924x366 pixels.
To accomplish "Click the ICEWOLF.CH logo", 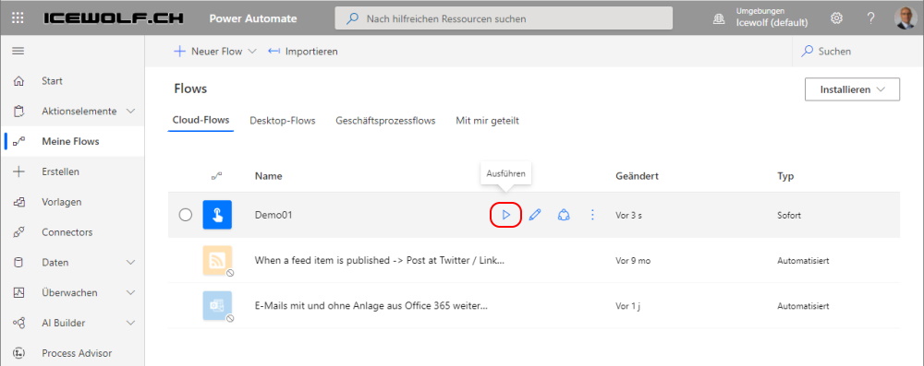I will (x=114, y=18).
